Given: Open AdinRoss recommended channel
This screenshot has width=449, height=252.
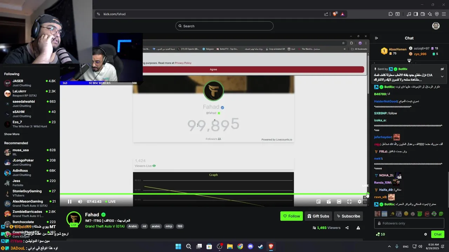Looking at the screenshot, I should [x=30, y=173].
